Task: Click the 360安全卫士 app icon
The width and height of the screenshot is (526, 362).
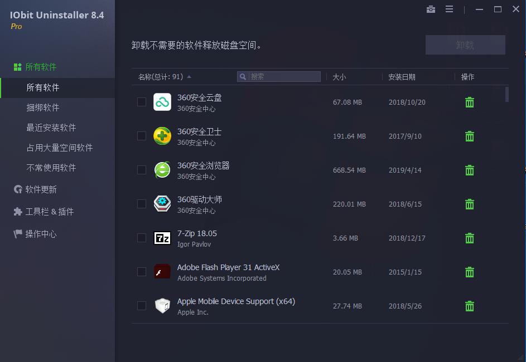Action: point(162,136)
